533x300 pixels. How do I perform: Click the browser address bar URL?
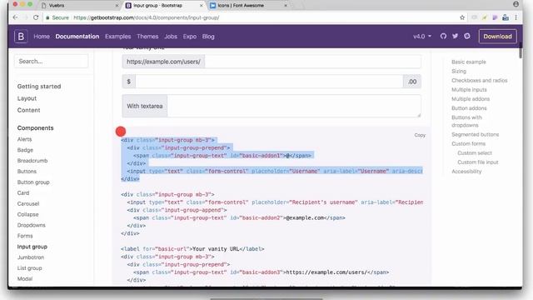pos(147,17)
